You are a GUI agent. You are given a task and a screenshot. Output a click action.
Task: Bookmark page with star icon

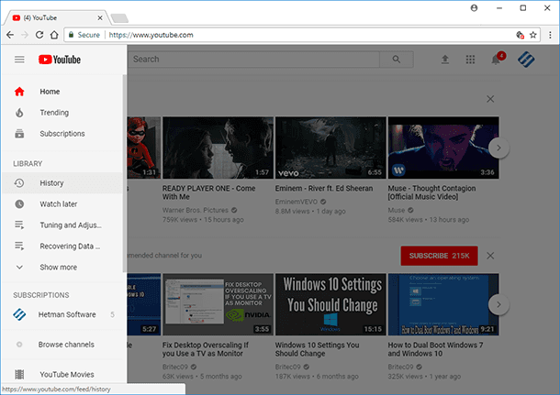tap(533, 35)
